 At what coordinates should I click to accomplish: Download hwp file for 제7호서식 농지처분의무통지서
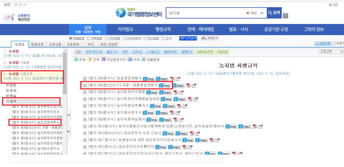point(156,106)
